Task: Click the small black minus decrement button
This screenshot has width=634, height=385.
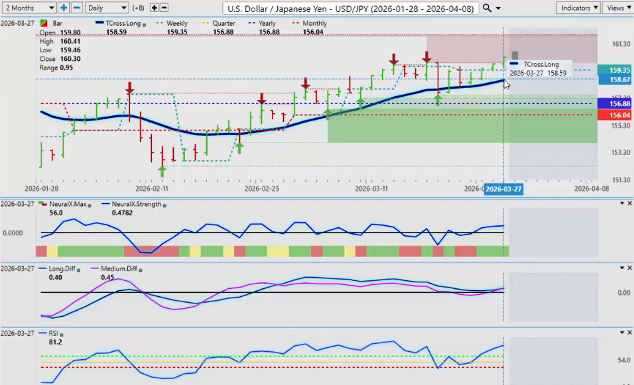Action: [164, 8]
